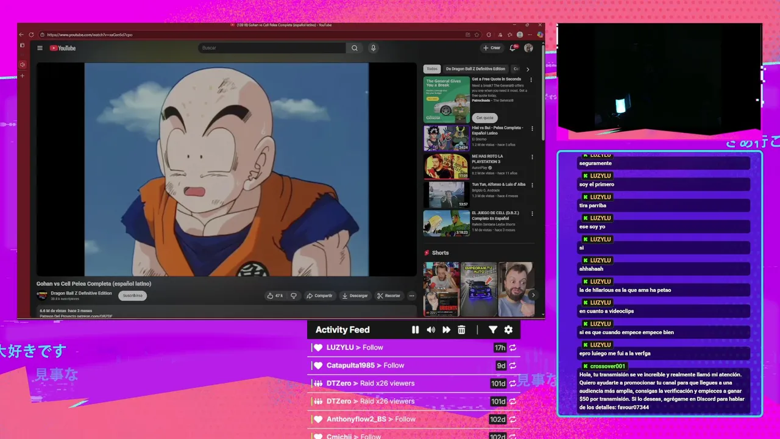Click the Crear create button
Image resolution: width=780 pixels, height=439 pixels.
coord(492,48)
